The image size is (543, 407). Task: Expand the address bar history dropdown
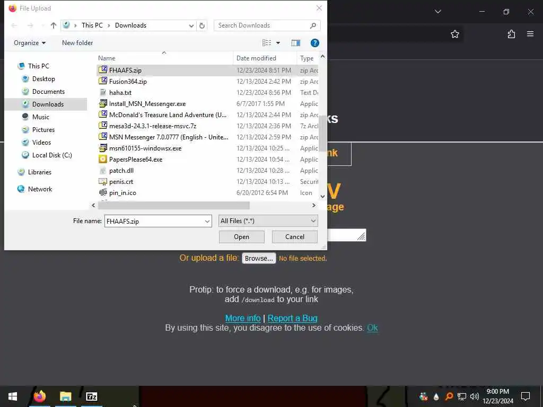(191, 25)
